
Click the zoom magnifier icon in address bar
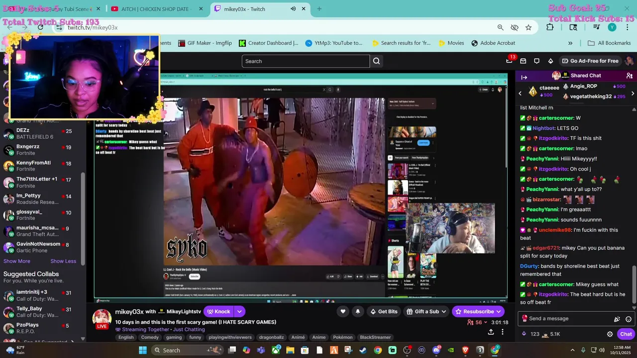point(501,27)
